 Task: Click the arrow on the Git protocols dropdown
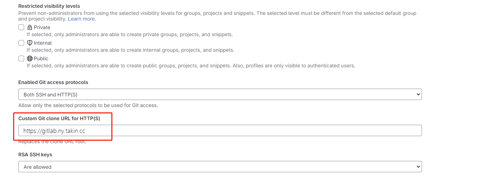418,94
